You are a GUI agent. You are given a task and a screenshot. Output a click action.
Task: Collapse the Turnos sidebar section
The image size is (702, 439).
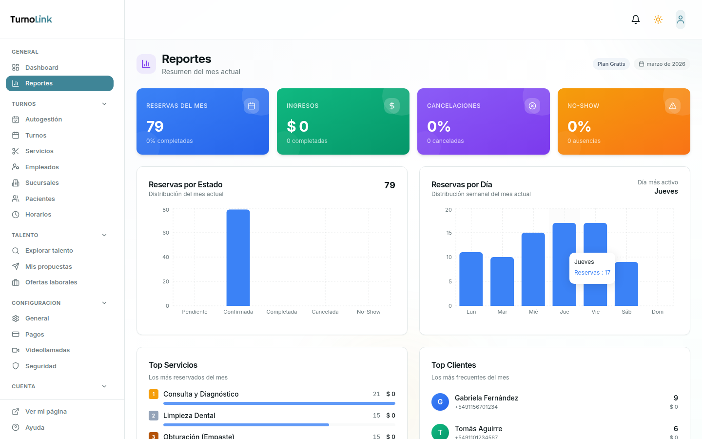(104, 104)
